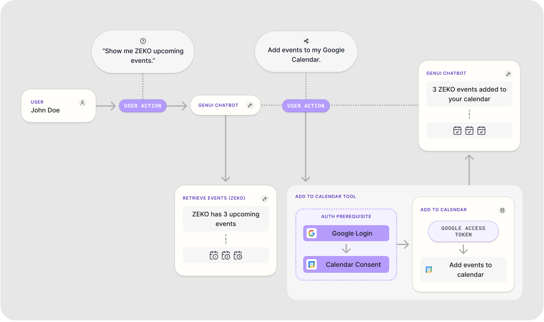Click the Google Calendar icon in Calendar Consent
The width and height of the screenshot is (544, 322).
click(x=312, y=264)
